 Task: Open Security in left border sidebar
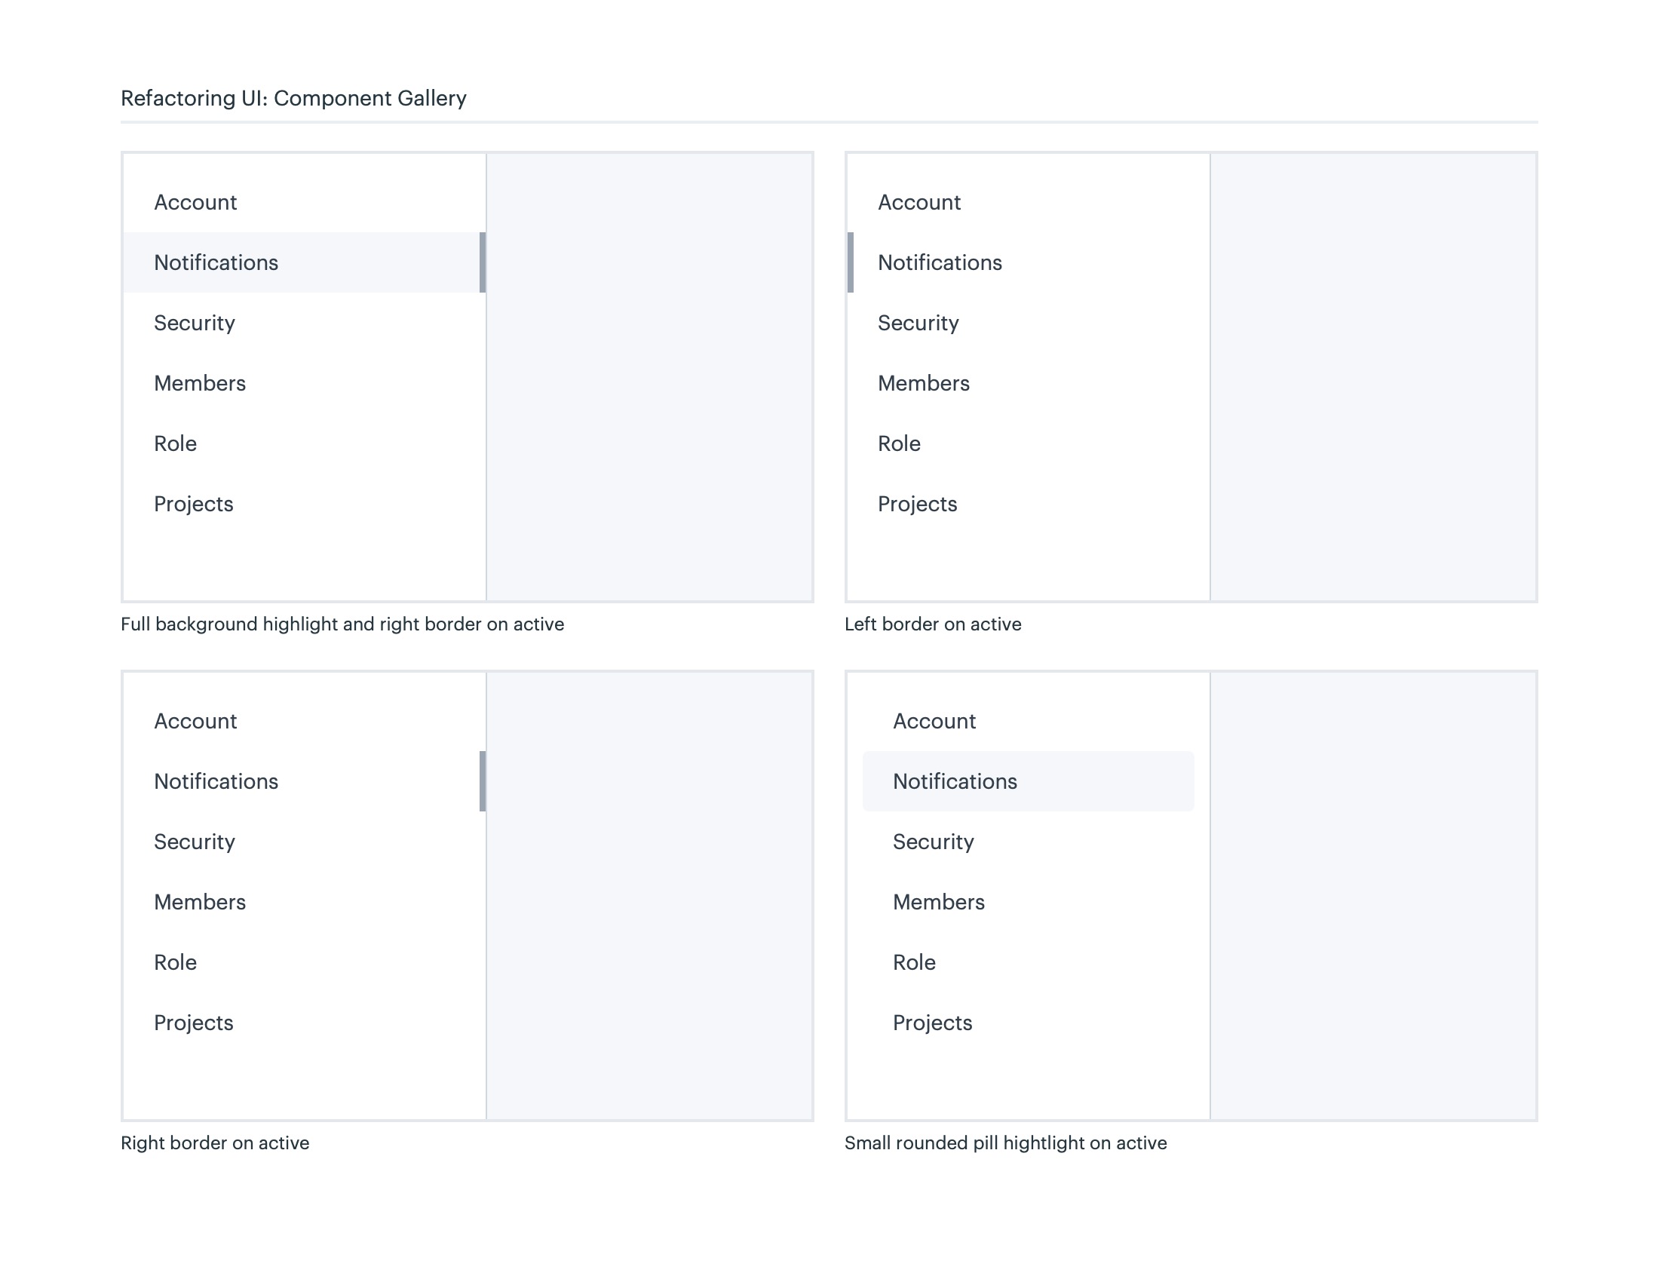pyautogui.click(x=918, y=323)
